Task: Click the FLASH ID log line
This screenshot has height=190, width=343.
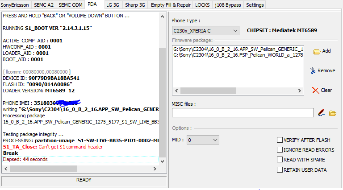Action: [x=38, y=84]
